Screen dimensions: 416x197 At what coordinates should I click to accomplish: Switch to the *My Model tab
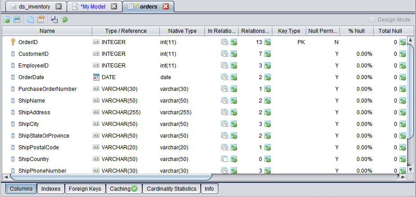click(94, 7)
